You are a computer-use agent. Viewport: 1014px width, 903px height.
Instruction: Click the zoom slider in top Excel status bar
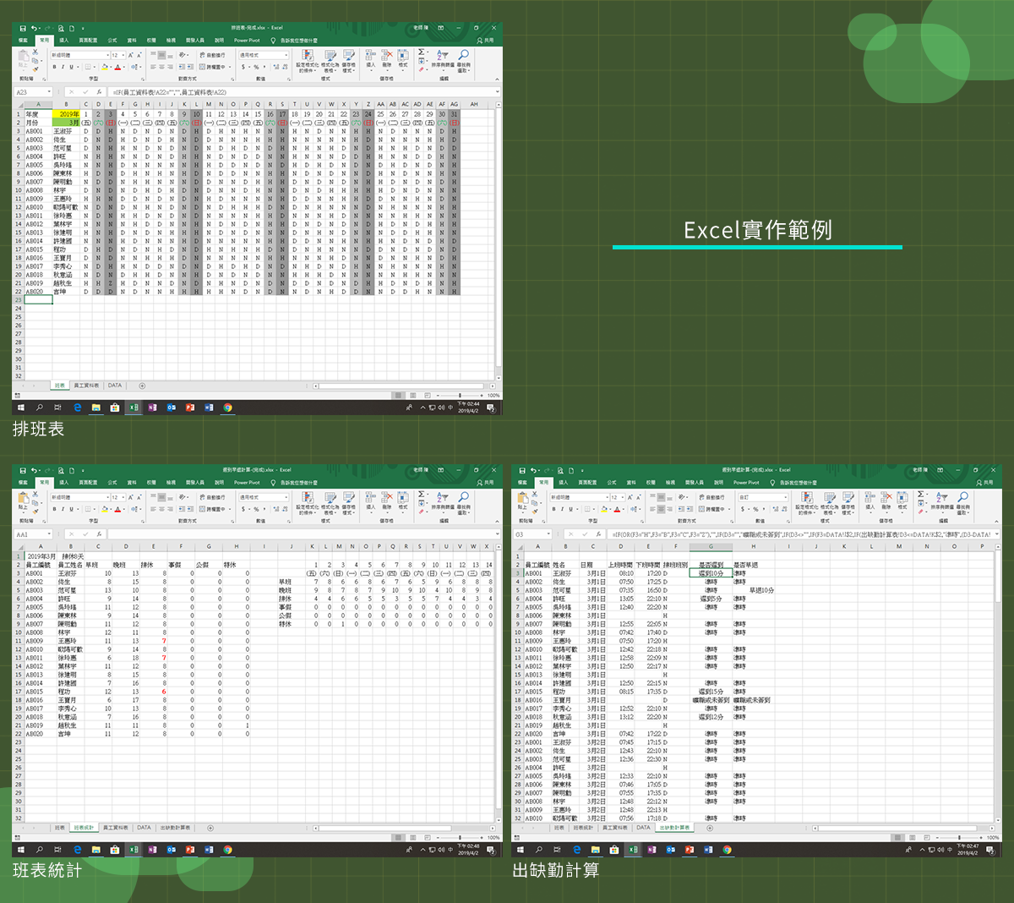tap(460, 395)
